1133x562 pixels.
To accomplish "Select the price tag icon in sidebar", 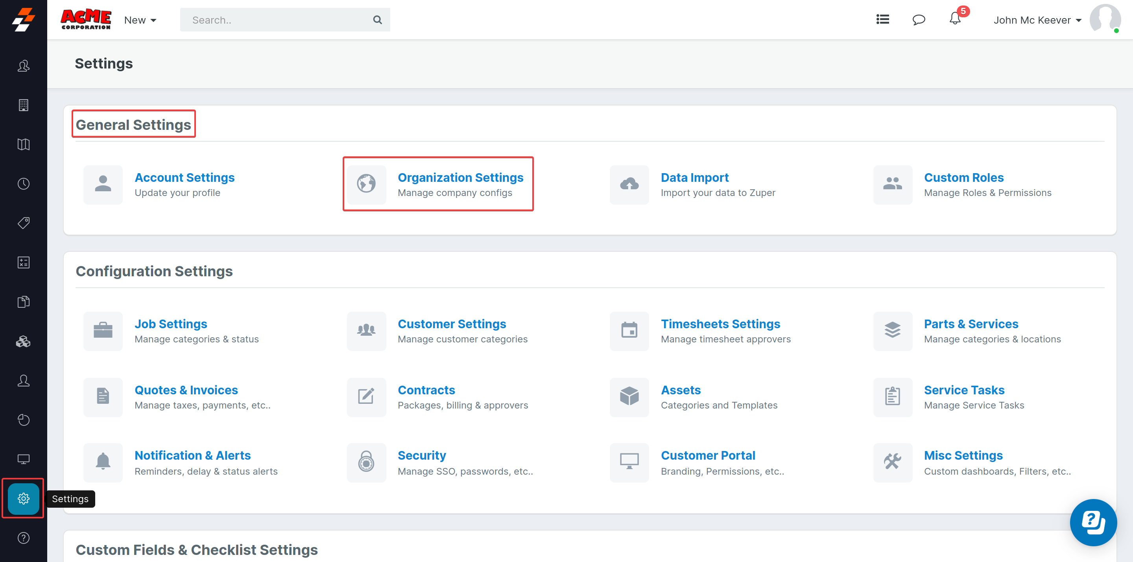I will 23,223.
